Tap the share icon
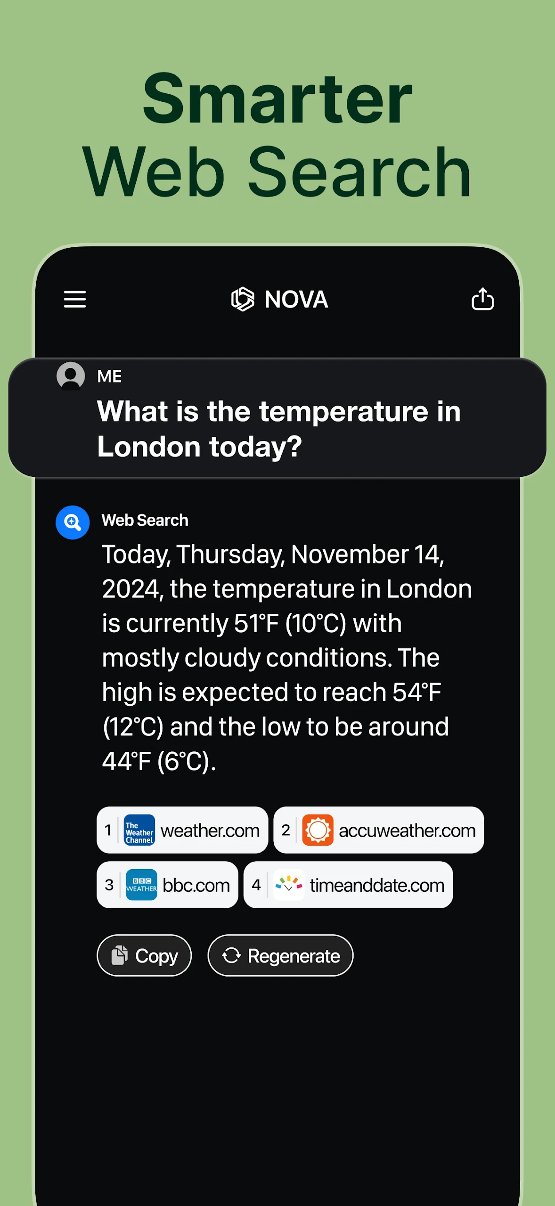The height and width of the screenshot is (1206, 555). [482, 299]
